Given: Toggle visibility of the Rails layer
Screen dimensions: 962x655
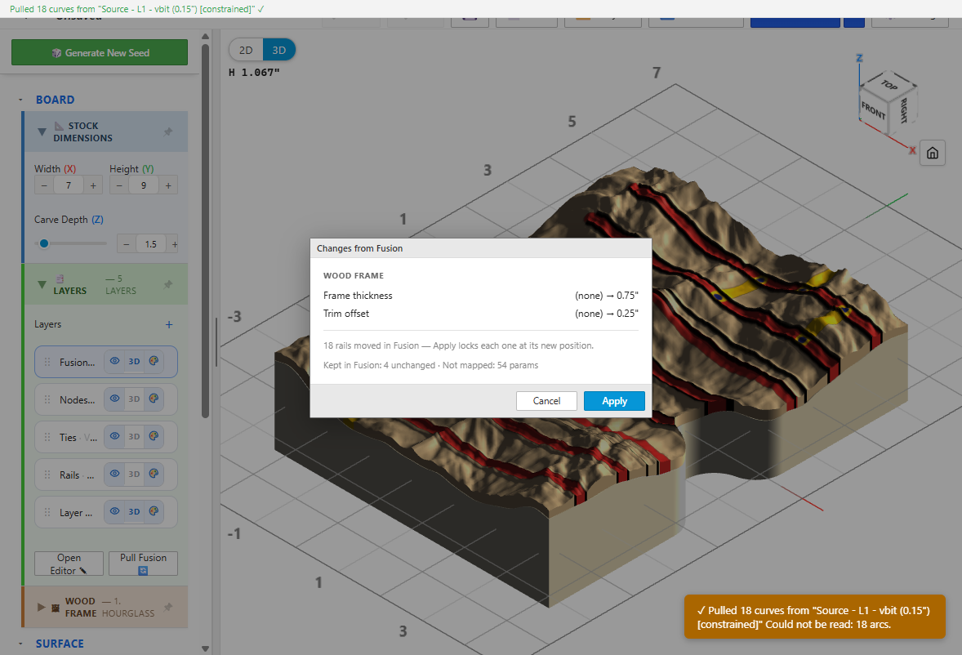Looking at the screenshot, I should pyautogui.click(x=114, y=474).
